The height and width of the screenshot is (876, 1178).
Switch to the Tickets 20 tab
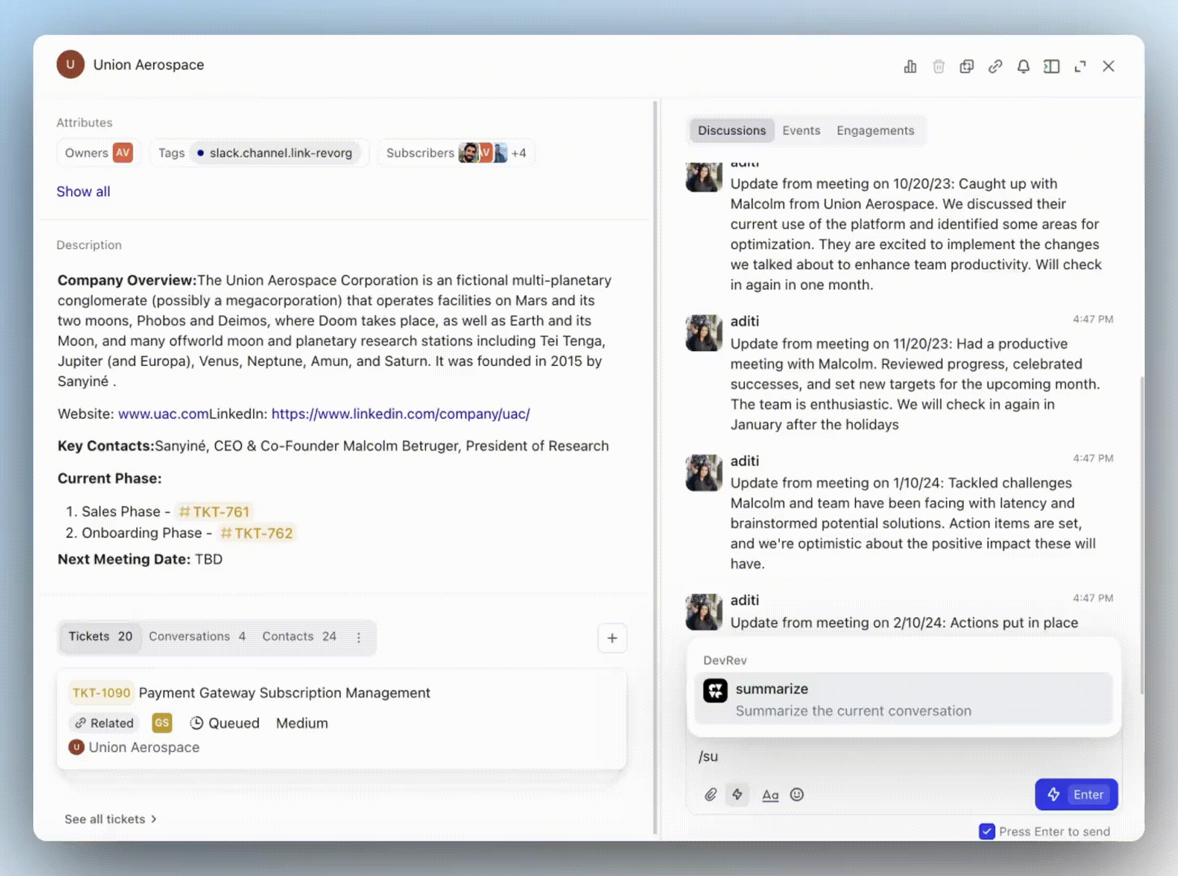[x=100, y=636]
